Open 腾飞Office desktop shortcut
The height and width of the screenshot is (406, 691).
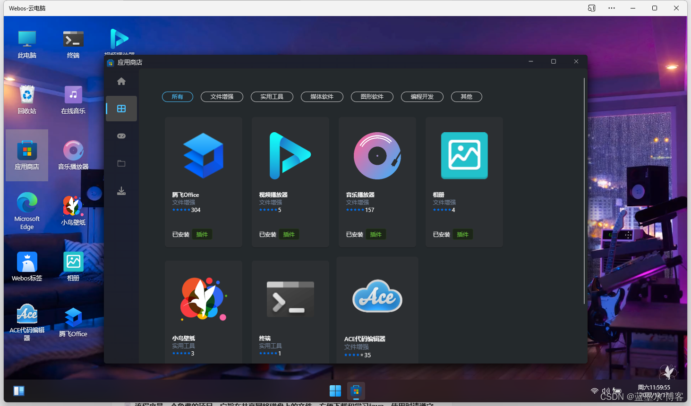tap(73, 322)
